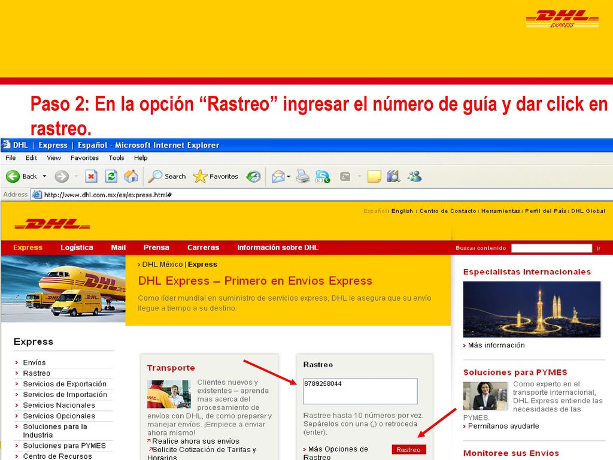Open the View menu
The width and height of the screenshot is (613, 460).
point(54,158)
